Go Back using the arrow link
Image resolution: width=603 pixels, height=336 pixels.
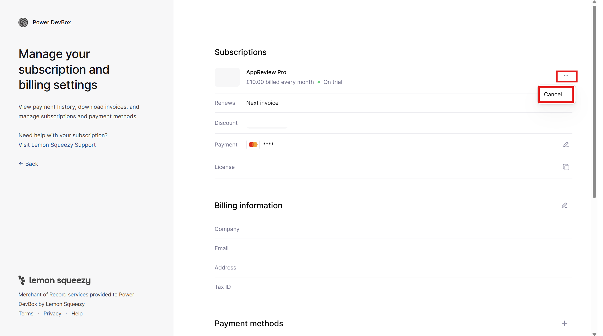coord(28,164)
